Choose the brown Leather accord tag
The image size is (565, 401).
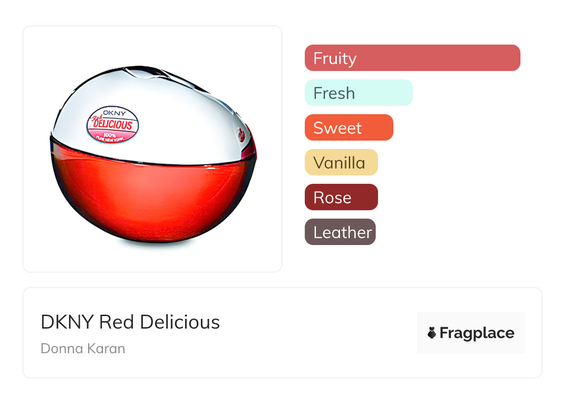[x=340, y=232]
